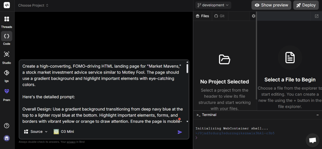This screenshot has width=322, height=149.
Task: Click the document icon in editor panel
Action: (290, 58)
